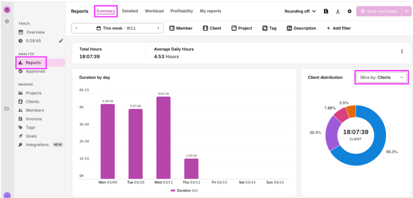Collapse the sidebar using the menu toggle icon
The image size is (413, 198).
(6, 109)
